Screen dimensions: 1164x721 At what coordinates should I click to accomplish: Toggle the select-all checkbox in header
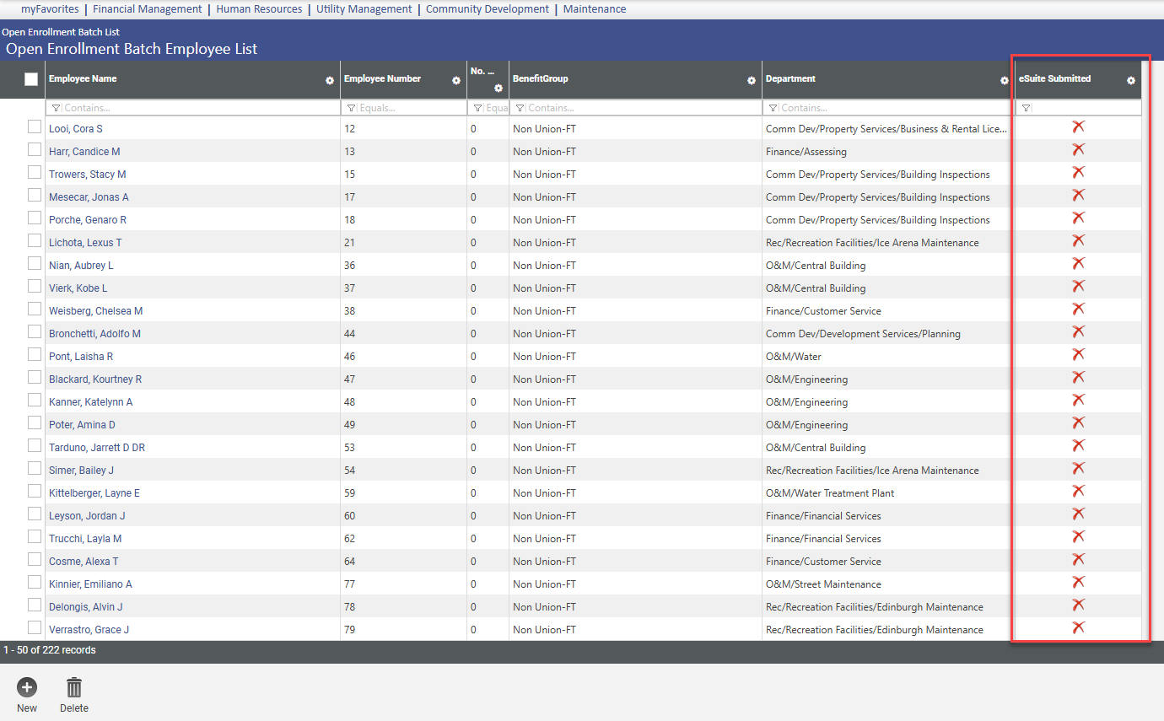[31, 79]
